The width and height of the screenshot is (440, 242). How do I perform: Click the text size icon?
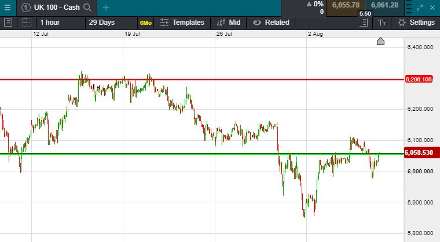tap(382, 23)
